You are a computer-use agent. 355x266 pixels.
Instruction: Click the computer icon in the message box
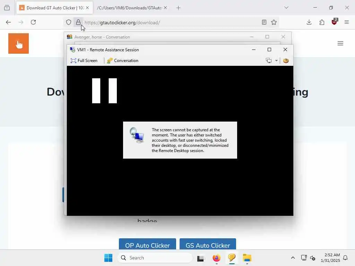click(x=137, y=135)
